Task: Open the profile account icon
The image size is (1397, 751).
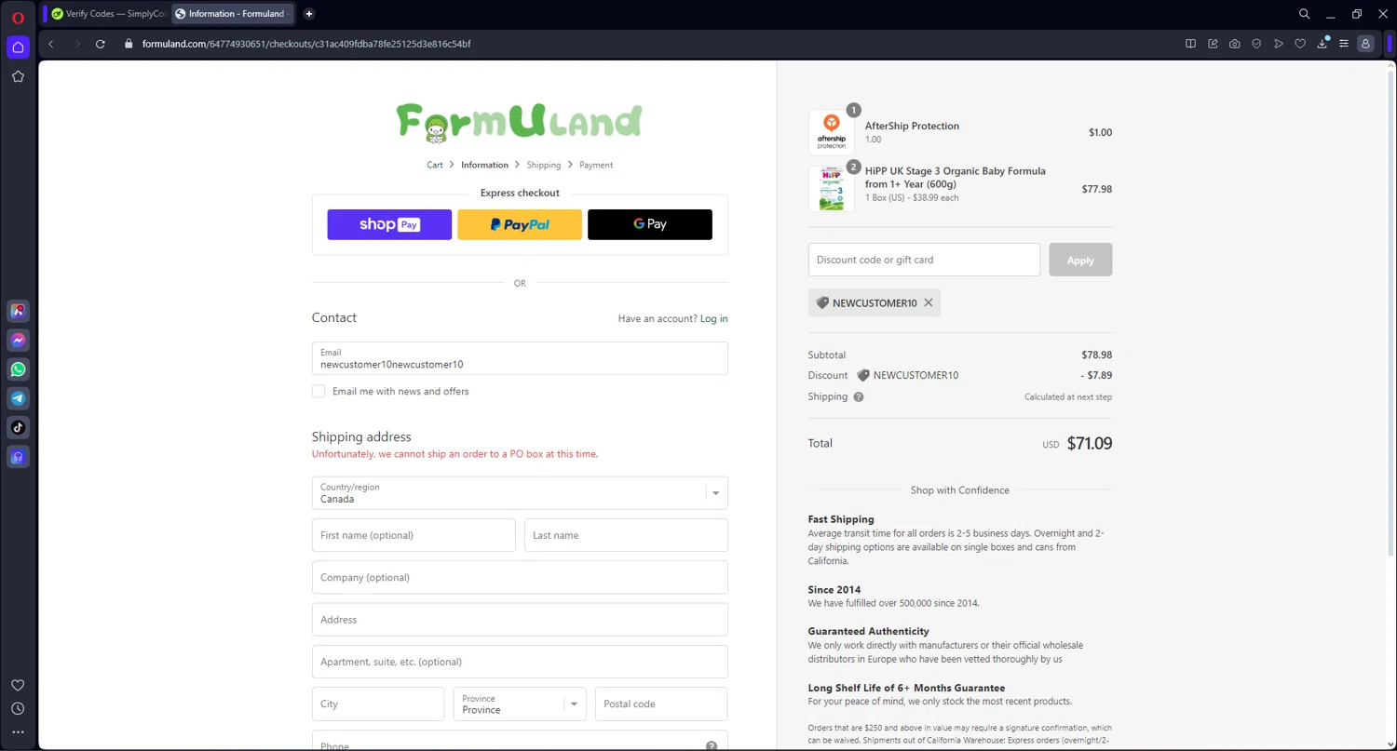Action: click(x=1365, y=44)
